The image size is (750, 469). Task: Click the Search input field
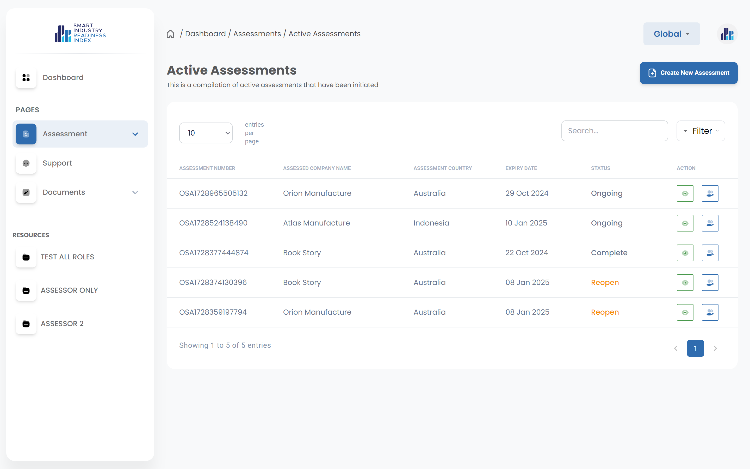click(x=614, y=131)
